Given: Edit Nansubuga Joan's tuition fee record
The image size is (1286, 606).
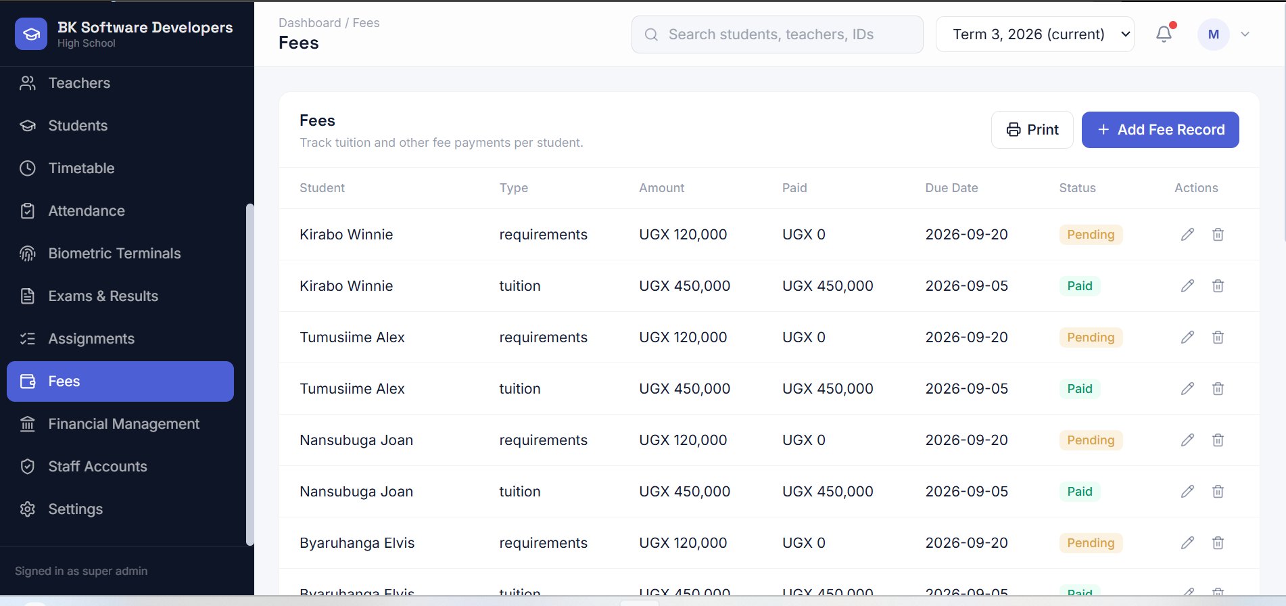Looking at the screenshot, I should [x=1187, y=492].
